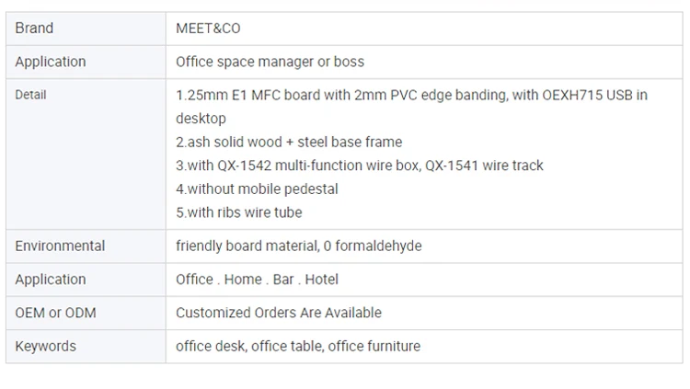690x389 pixels.
Task: Click the second Application label
Action: click(x=51, y=280)
